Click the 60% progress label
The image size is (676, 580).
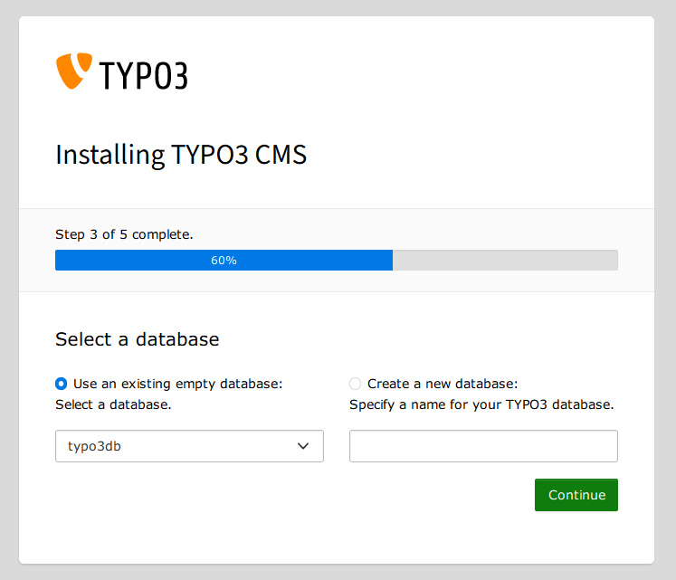tap(224, 261)
